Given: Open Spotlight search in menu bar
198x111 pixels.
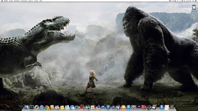Looking at the screenshot, I should coord(193,1).
